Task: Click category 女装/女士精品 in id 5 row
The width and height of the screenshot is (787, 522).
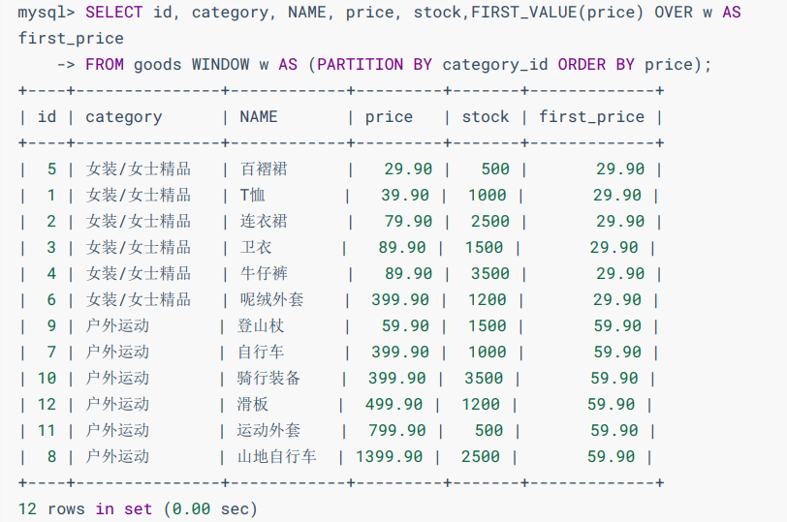Action: point(138,169)
